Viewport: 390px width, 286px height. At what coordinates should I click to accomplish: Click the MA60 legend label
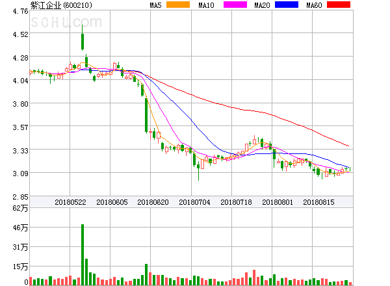pos(314,5)
